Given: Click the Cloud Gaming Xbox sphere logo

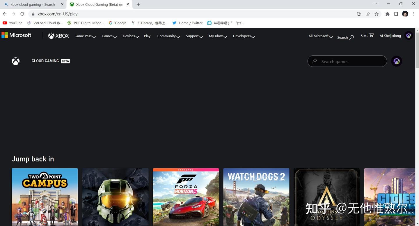Looking at the screenshot, I should tap(16, 61).
